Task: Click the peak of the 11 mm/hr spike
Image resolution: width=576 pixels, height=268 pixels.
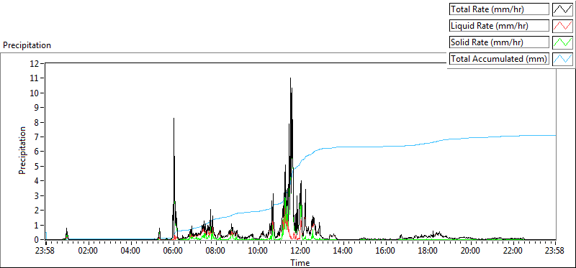Action: [x=291, y=78]
